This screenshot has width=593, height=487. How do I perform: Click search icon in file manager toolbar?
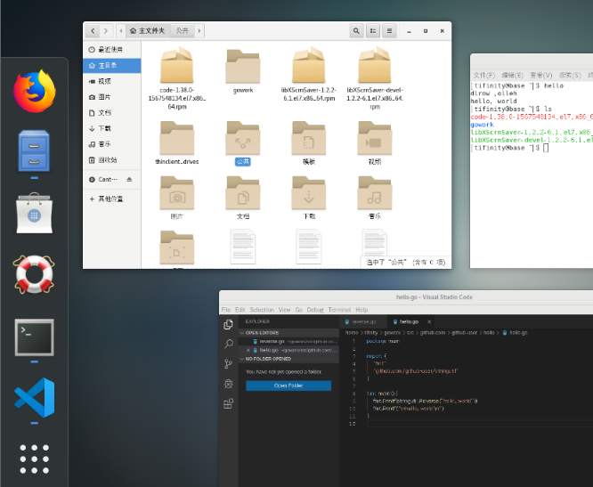[x=356, y=31]
